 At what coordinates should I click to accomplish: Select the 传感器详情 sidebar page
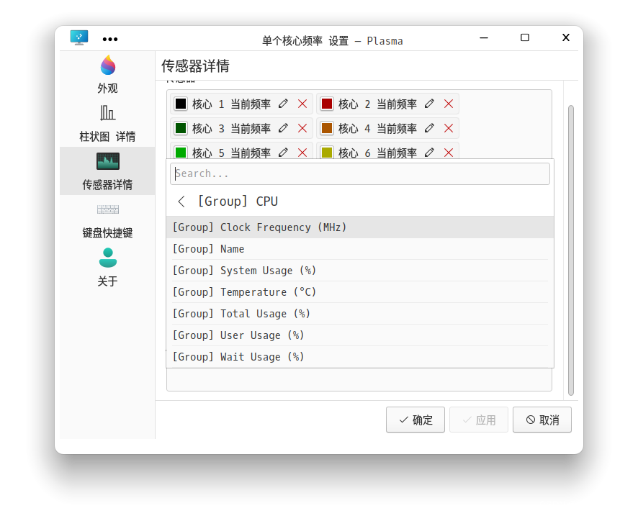pyautogui.click(x=107, y=171)
